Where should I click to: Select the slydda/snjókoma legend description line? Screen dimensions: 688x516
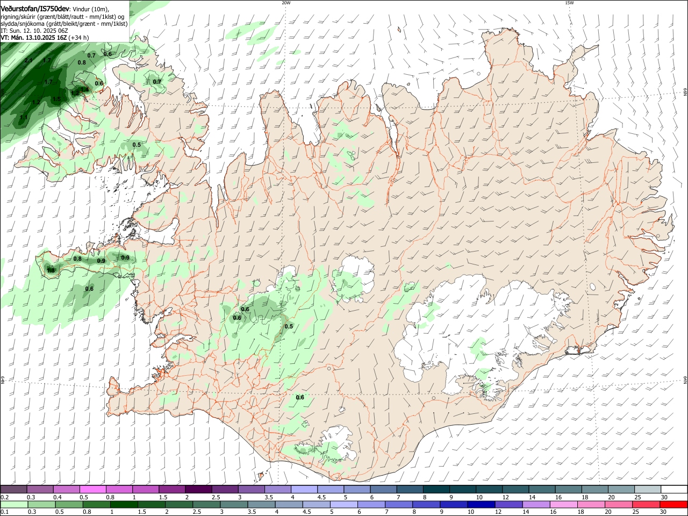pos(64,24)
